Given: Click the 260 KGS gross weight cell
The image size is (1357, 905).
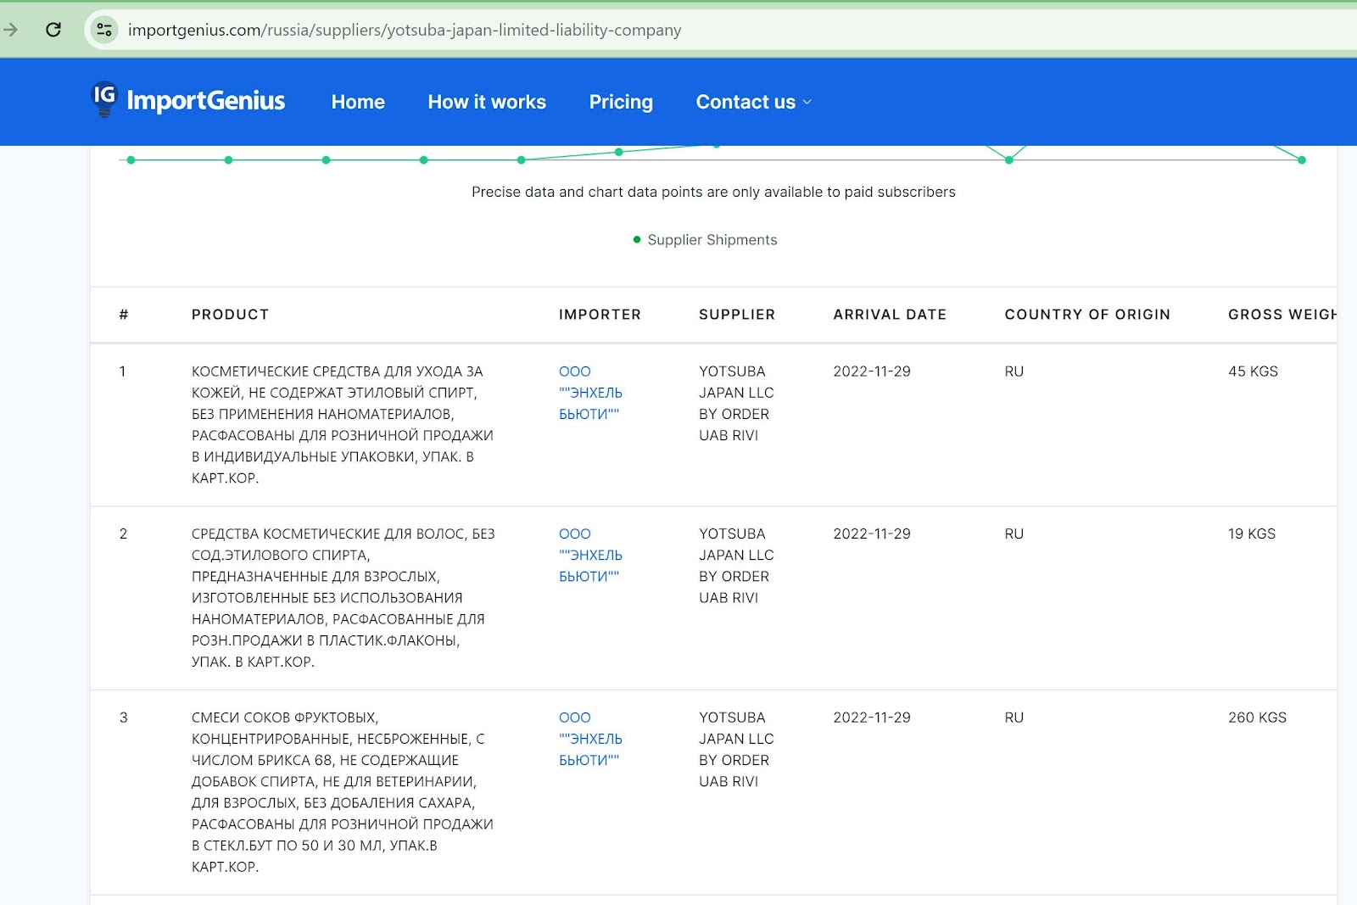Looking at the screenshot, I should [x=1257, y=718].
